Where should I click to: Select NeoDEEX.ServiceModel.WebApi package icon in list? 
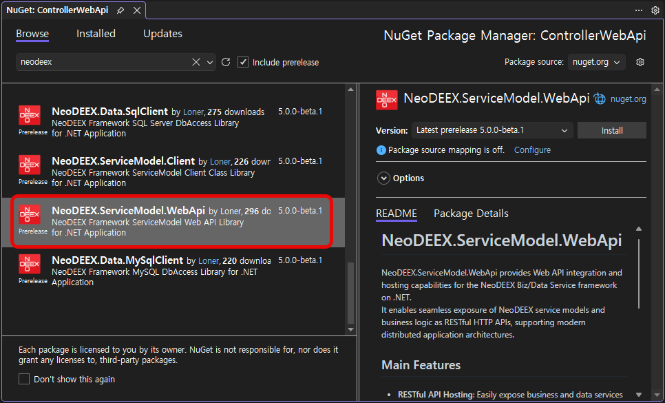point(30,214)
